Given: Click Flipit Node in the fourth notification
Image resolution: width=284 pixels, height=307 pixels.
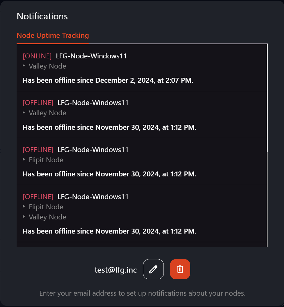Looking at the screenshot, I should click(46, 207).
